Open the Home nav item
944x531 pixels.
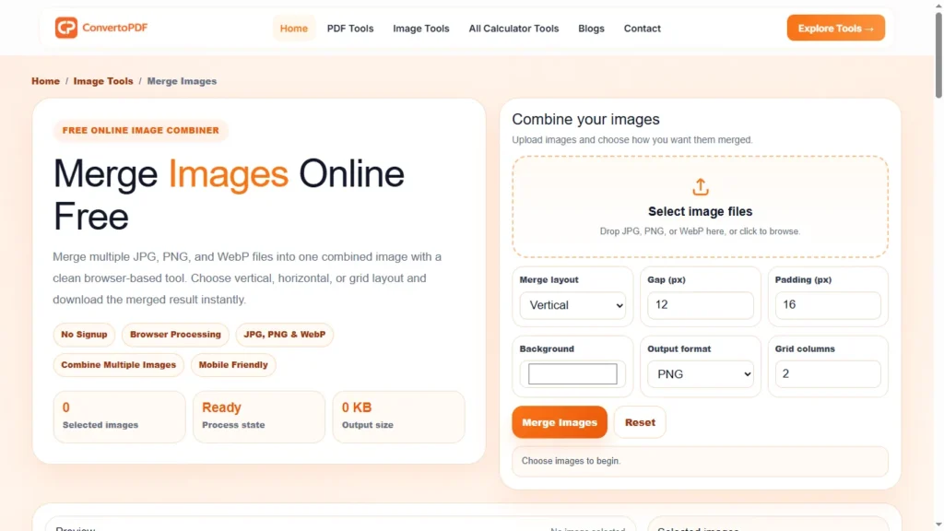tap(294, 29)
